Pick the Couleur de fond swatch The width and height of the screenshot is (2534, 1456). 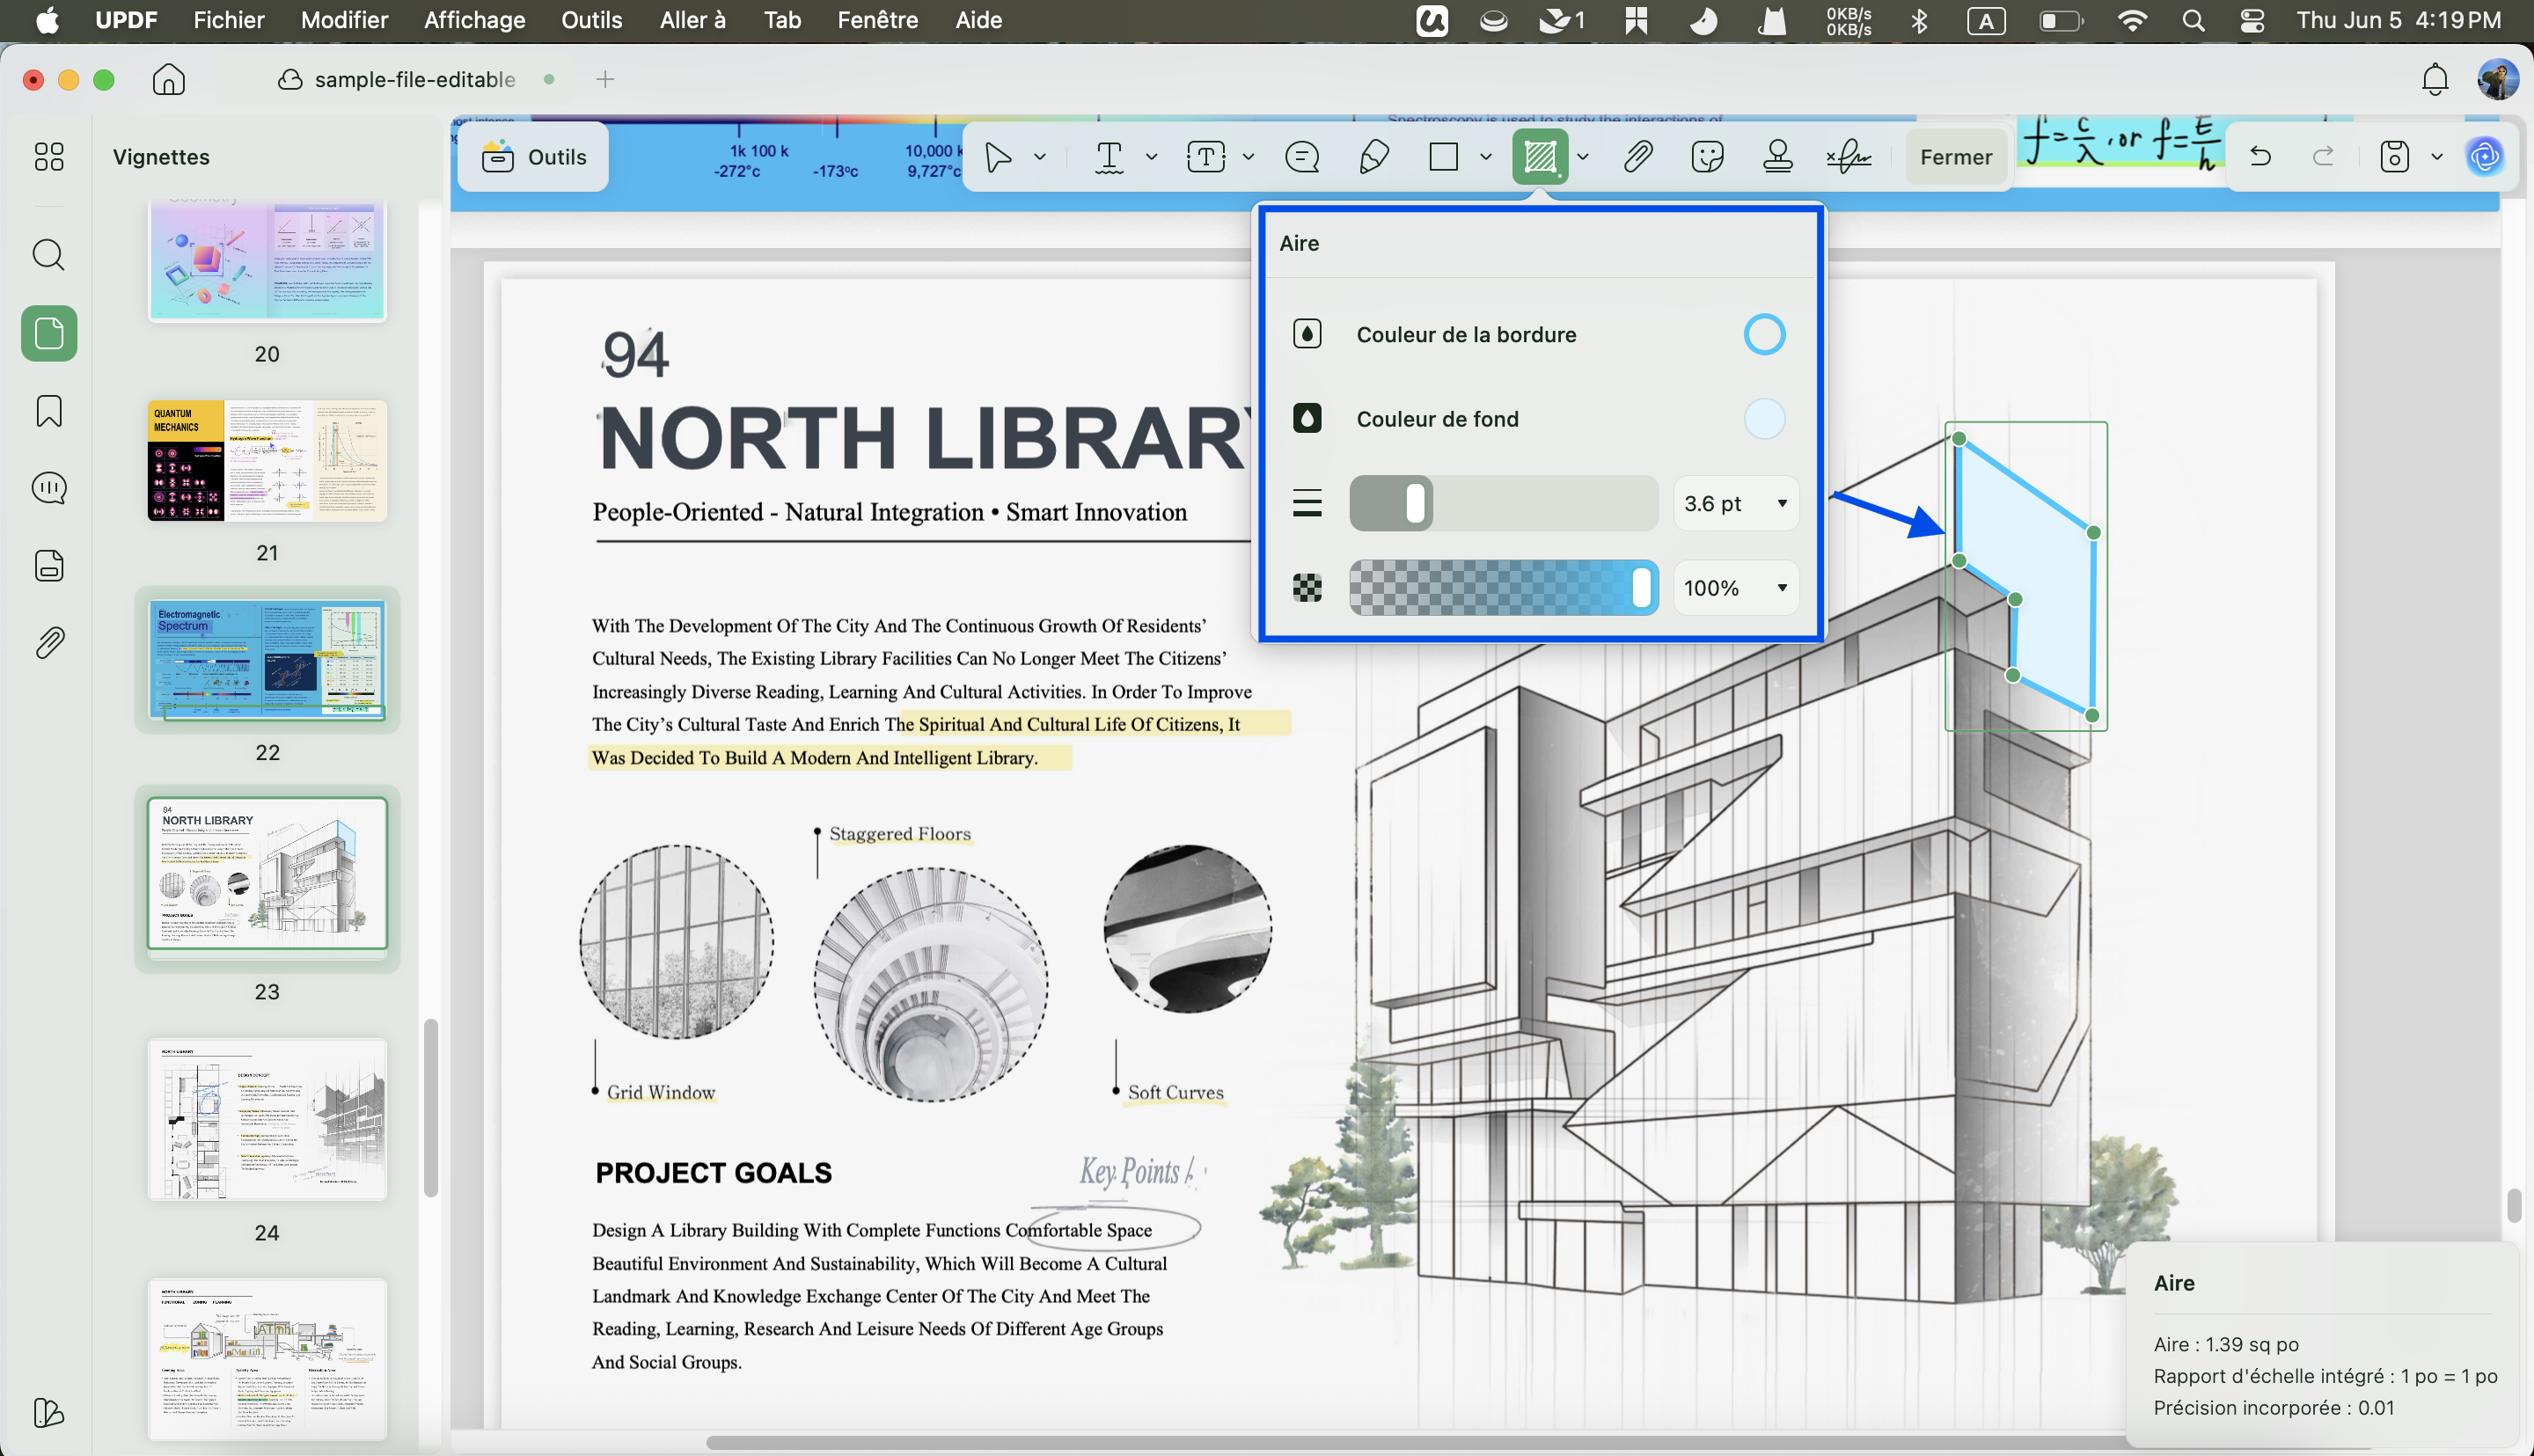pyautogui.click(x=1764, y=419)
